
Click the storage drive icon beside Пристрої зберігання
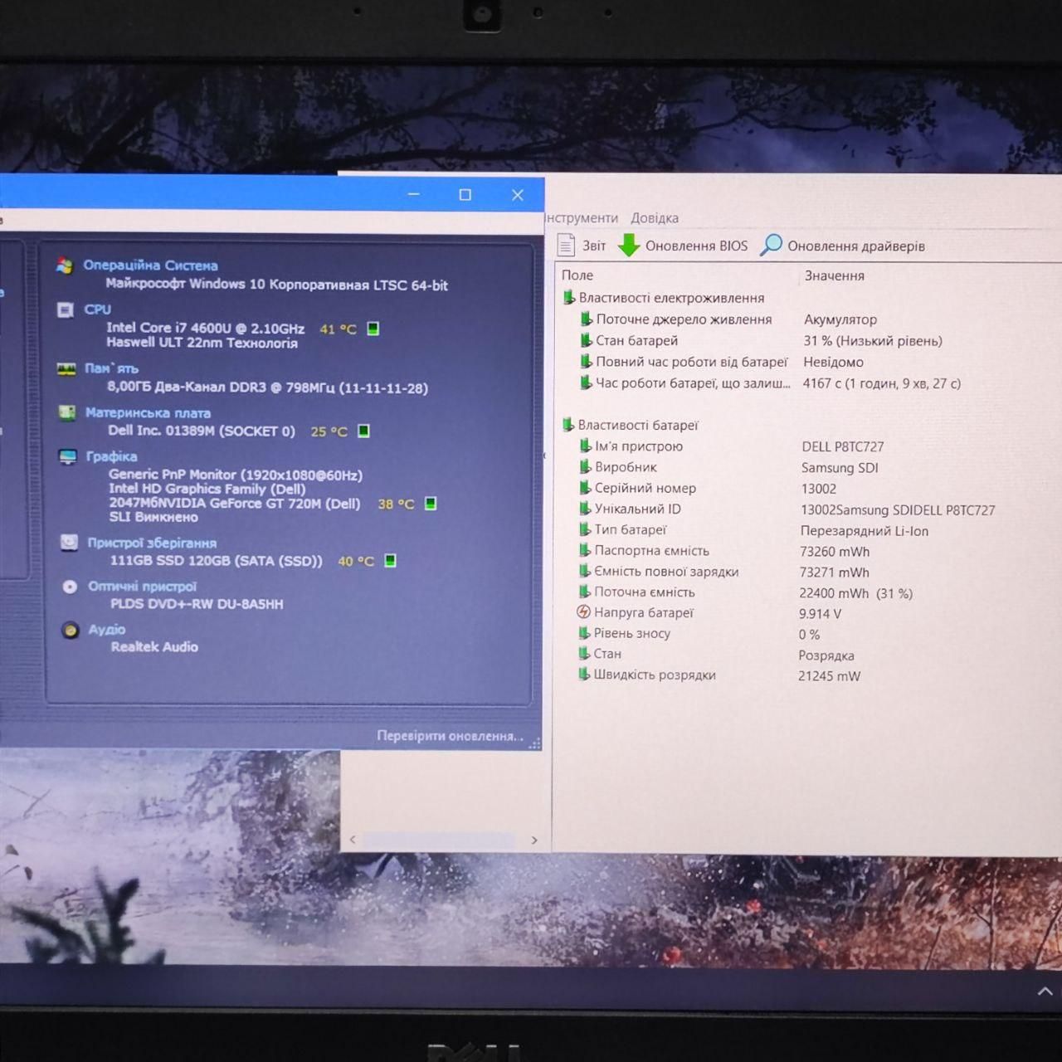[69, 543]
